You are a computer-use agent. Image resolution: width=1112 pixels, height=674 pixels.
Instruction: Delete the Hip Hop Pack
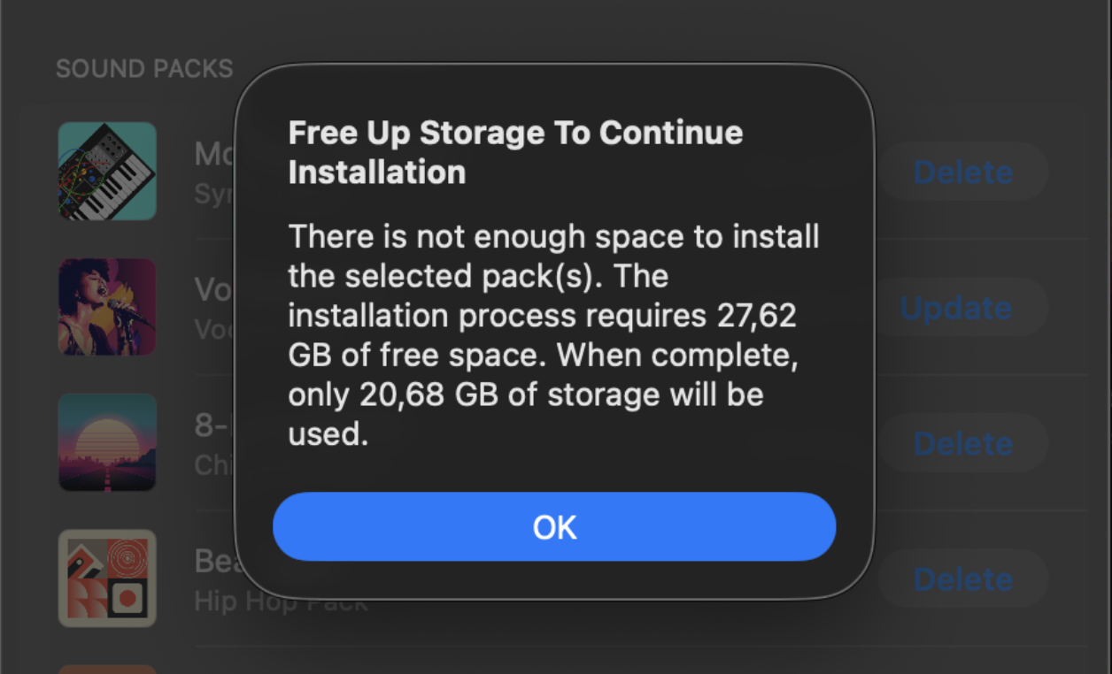[962, 579]
